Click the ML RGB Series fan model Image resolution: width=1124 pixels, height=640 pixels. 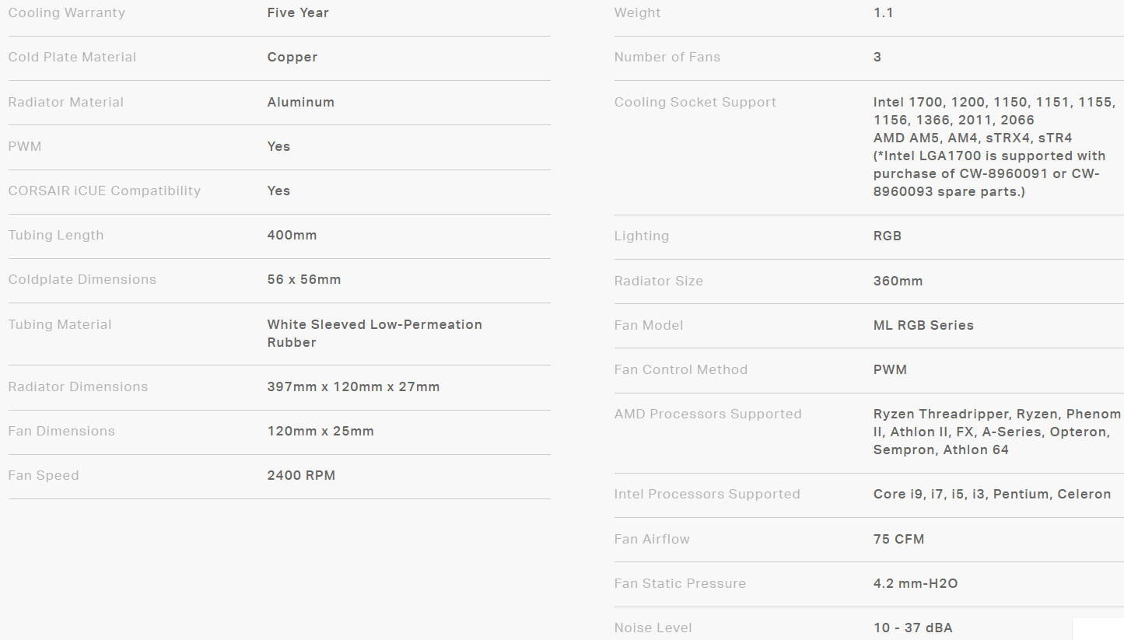click(923, 325)
